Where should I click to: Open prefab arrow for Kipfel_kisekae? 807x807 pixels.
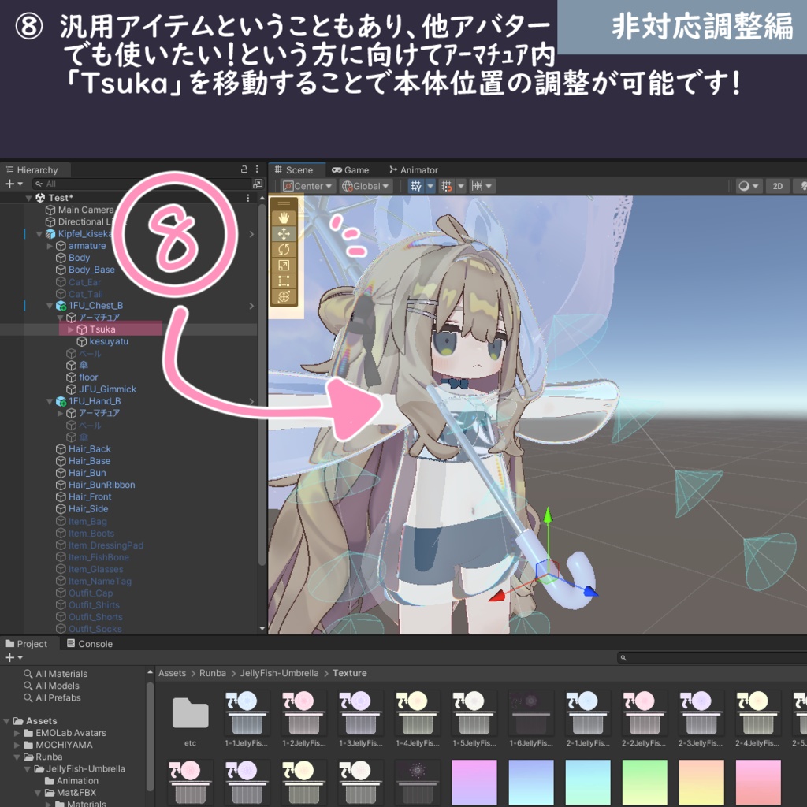pos(251,234)
